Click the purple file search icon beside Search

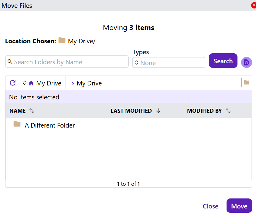point(246,62)
